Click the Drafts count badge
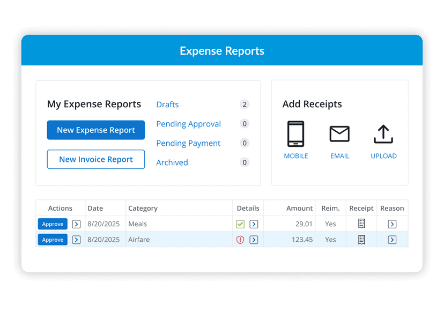The image size is (444, 320). coord(245,105)
